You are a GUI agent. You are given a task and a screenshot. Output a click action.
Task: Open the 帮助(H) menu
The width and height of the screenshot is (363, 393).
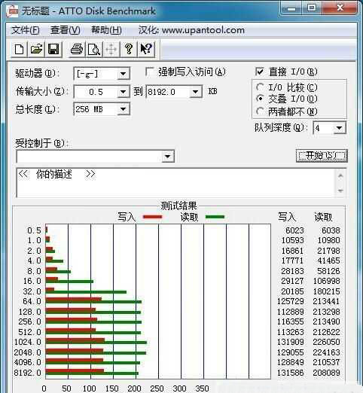tap(106, 30)
